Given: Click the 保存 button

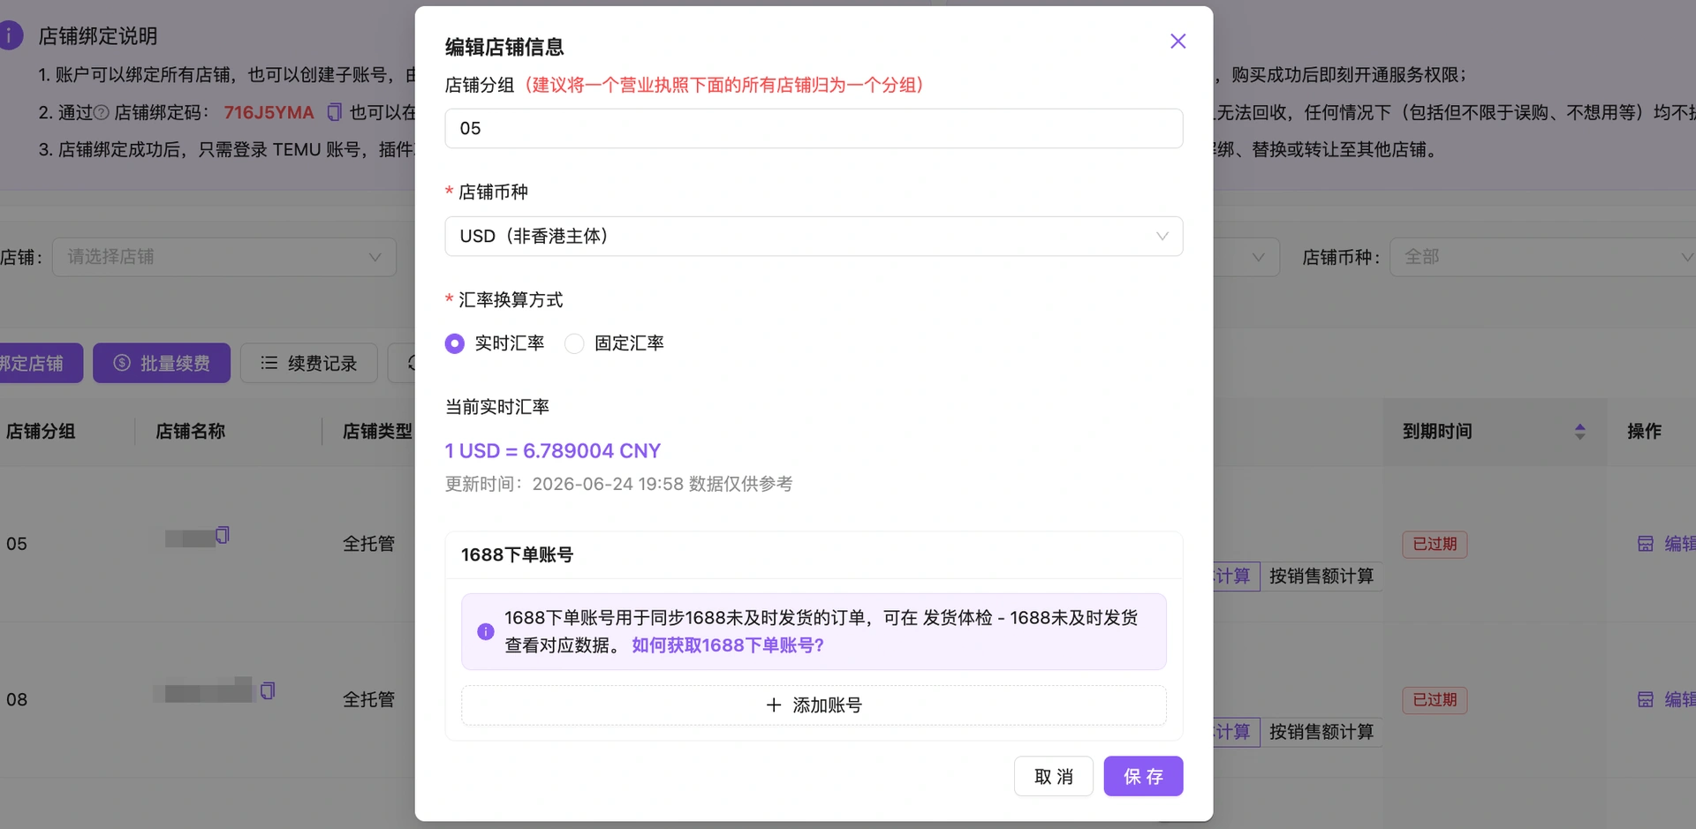Looking at the screenshot, I should tap(1143, 777).
